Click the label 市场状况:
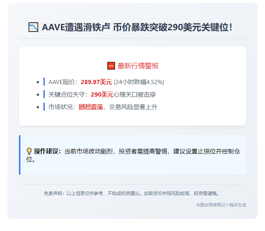This screenshot has width=265, height=231. tap(62, 107)
